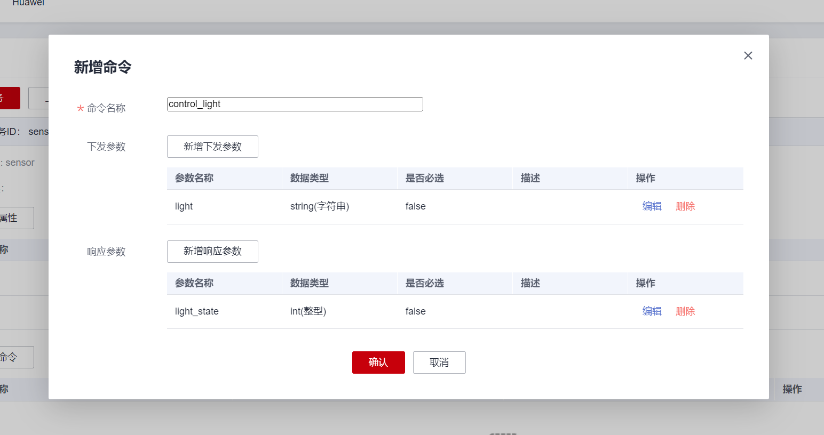Select the light_state parameter name cell

pyautogui.click(x=197, y=311)
